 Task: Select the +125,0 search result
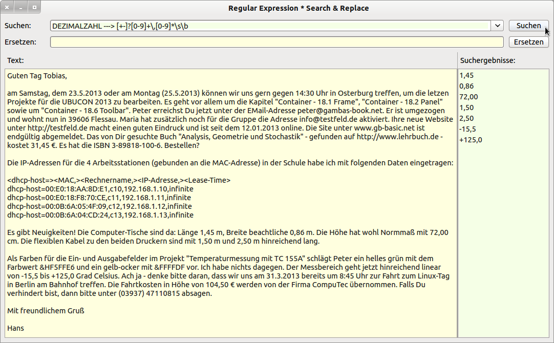[x=471, y=140]
